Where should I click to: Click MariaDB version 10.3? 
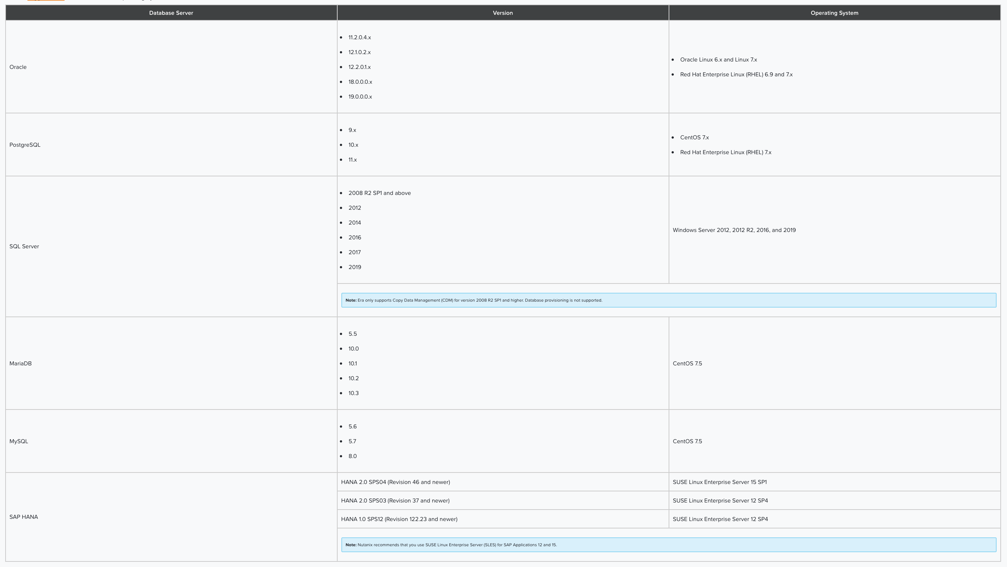pos(353,393)
